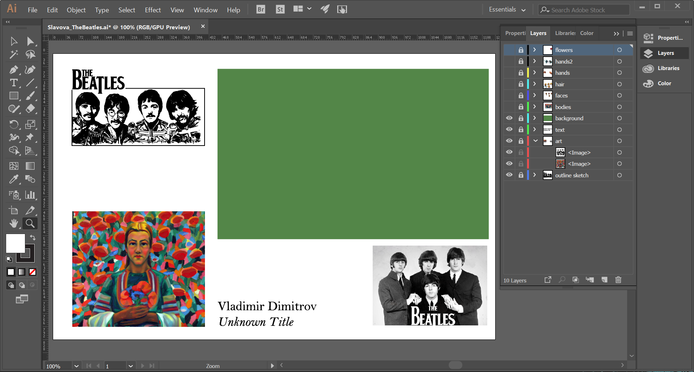Open the Essentials workspace dropdown
This screenshot has width=694, height=372.
click(507, 10)
